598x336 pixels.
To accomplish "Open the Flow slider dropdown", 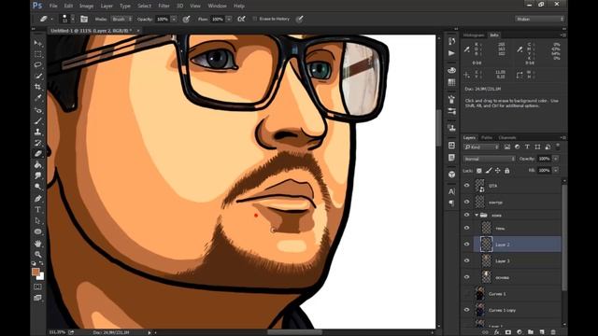I will point(229,19).
